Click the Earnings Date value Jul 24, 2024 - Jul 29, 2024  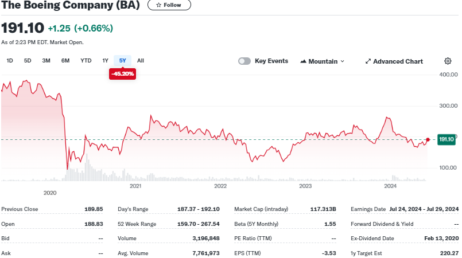click(424, 209)
